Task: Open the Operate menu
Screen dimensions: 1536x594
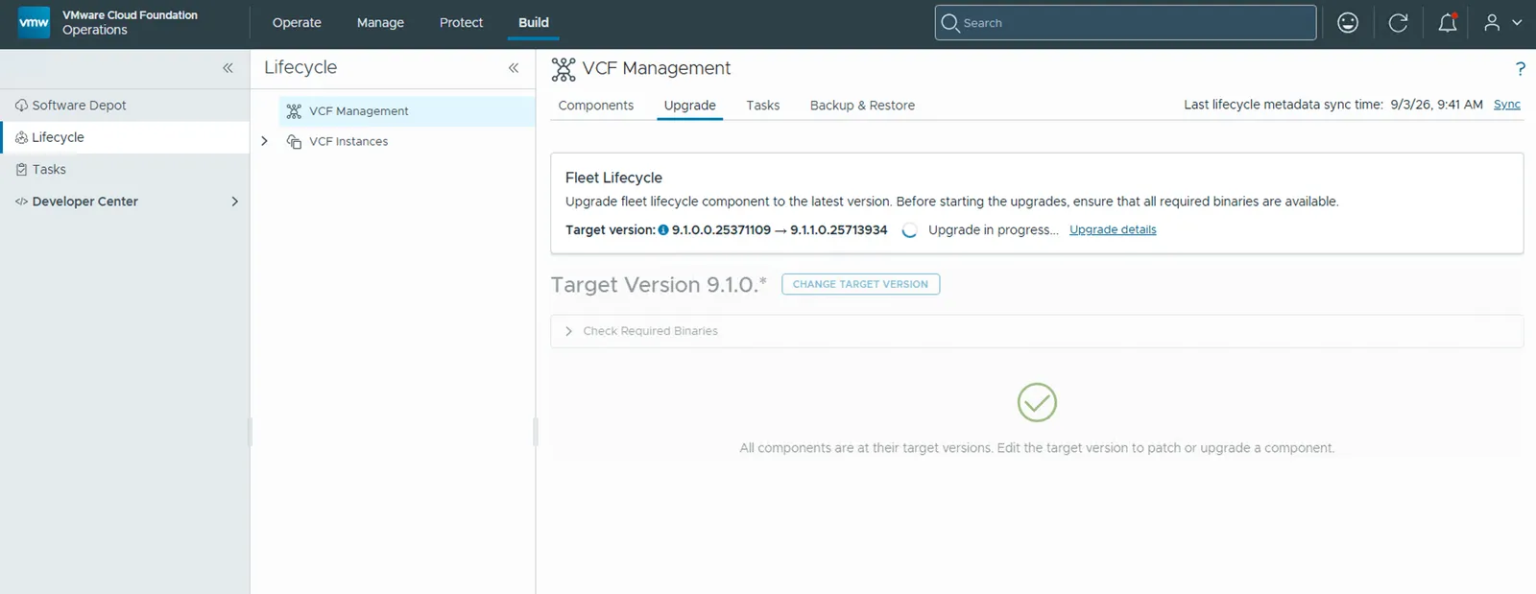Action: (297, 22)
